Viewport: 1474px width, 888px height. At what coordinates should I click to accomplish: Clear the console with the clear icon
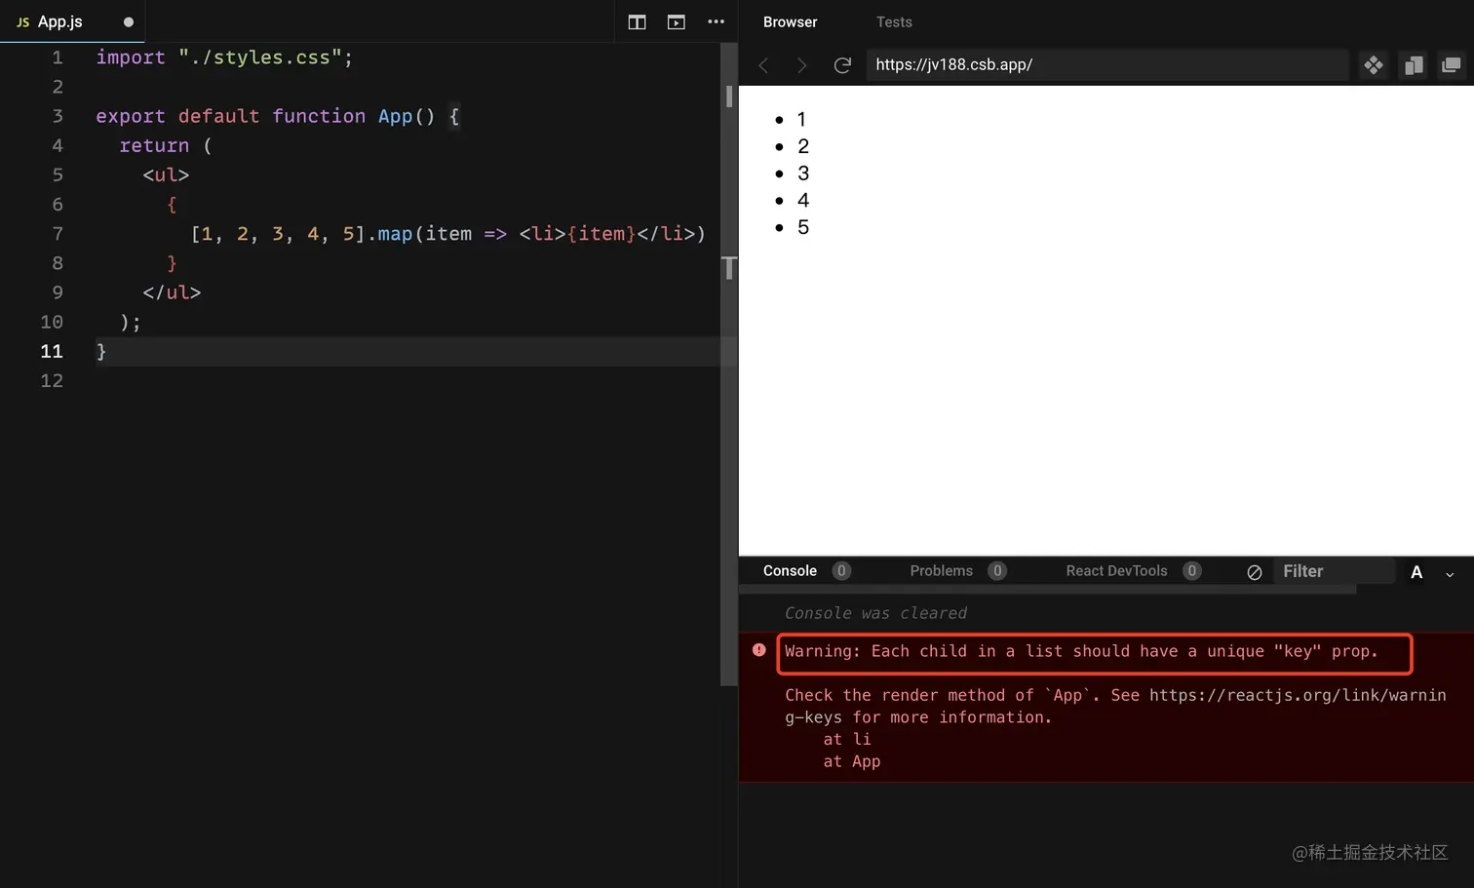point(1255,572)
